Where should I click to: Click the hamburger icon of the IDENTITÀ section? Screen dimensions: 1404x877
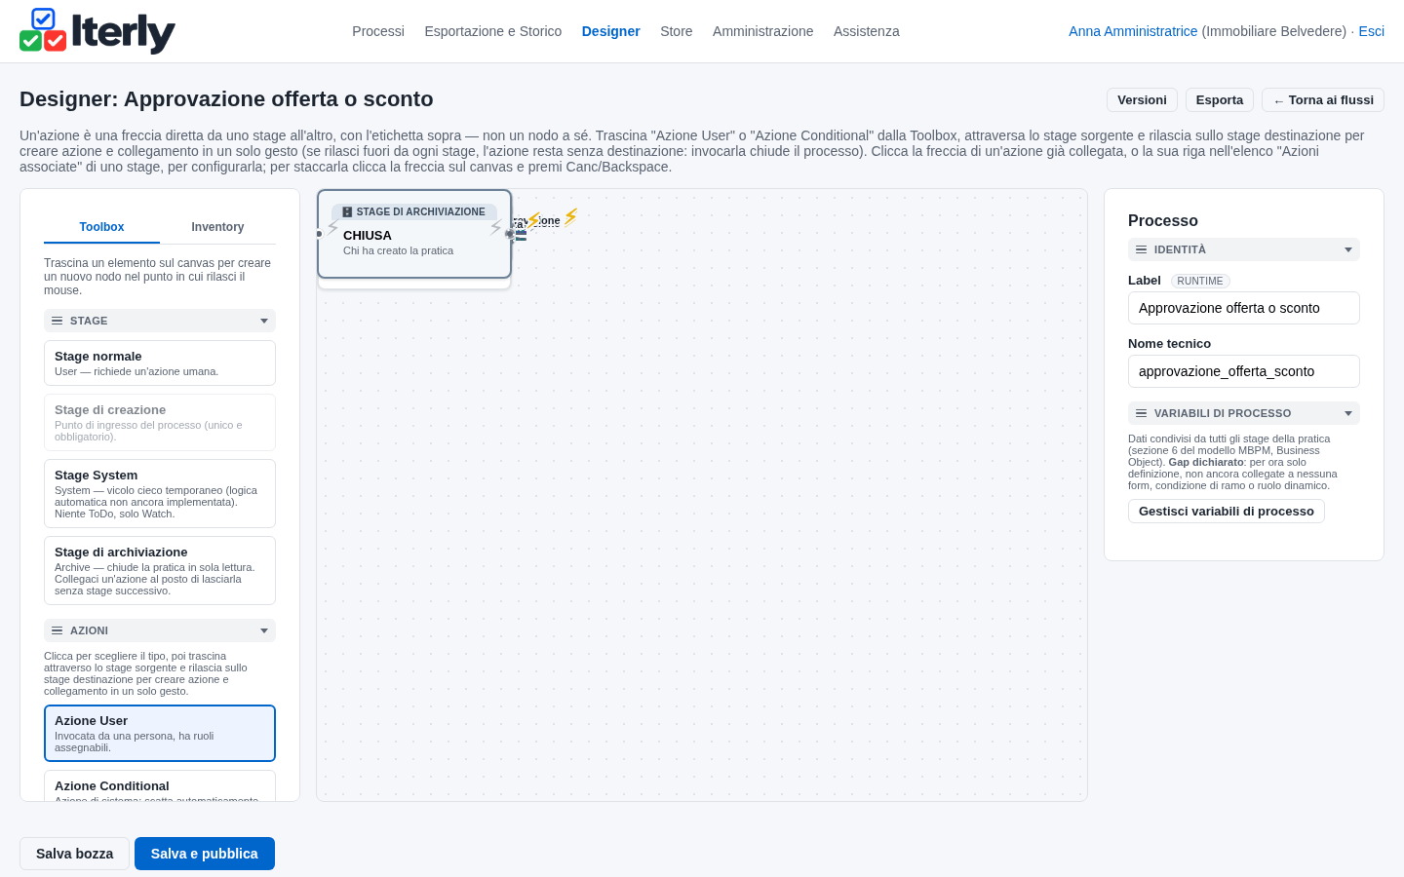point(1142,249)
